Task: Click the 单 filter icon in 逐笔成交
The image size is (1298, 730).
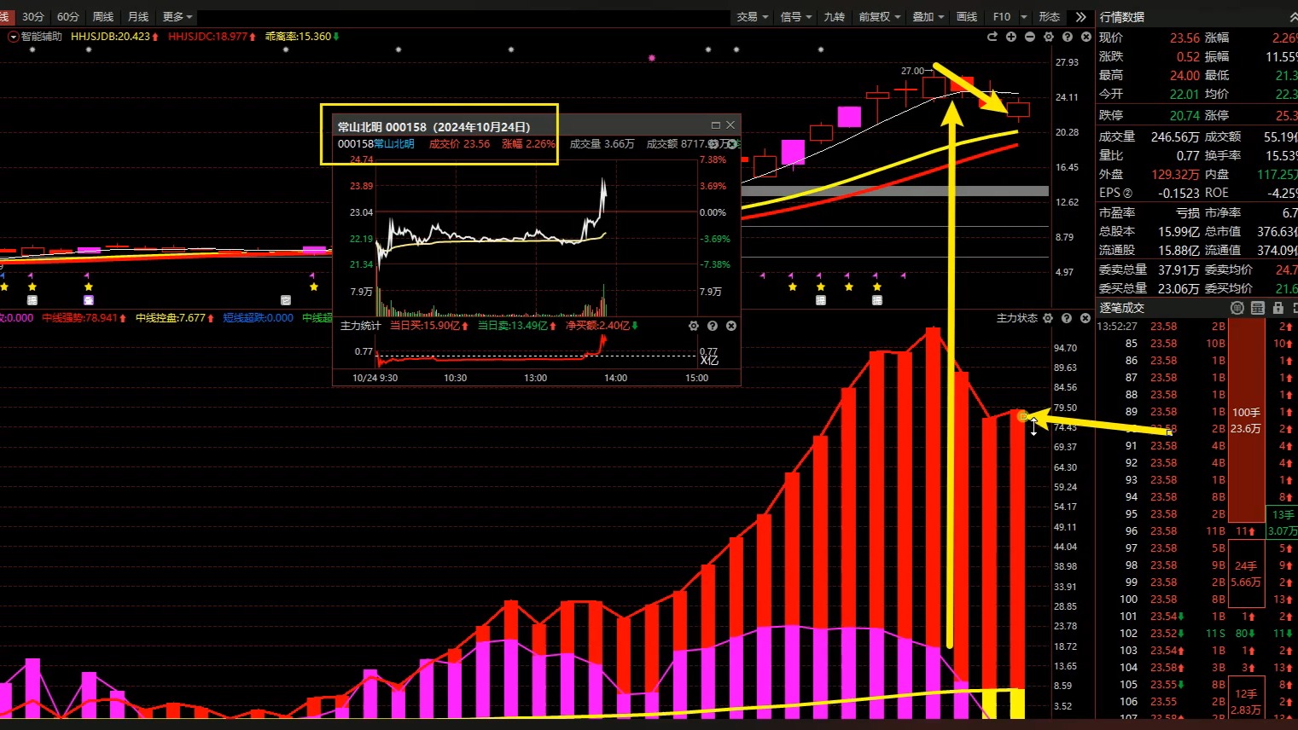Action: point(1237,308)
